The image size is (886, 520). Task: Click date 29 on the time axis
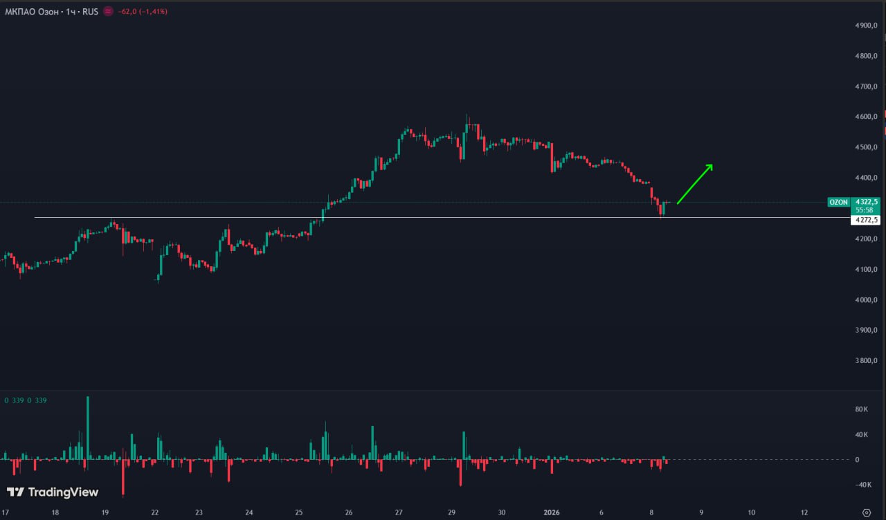click(451, 512)
